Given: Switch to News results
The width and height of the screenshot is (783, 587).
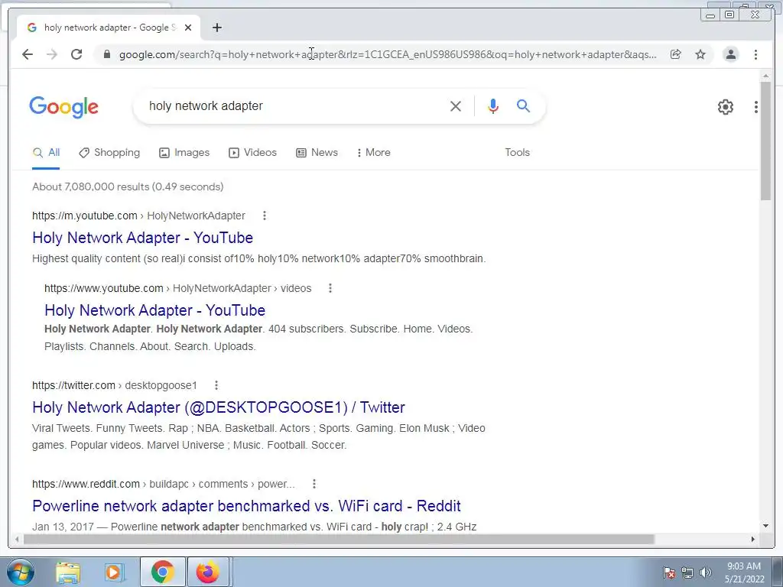Looking at the screenshot, I should click(x=317, y=153).
